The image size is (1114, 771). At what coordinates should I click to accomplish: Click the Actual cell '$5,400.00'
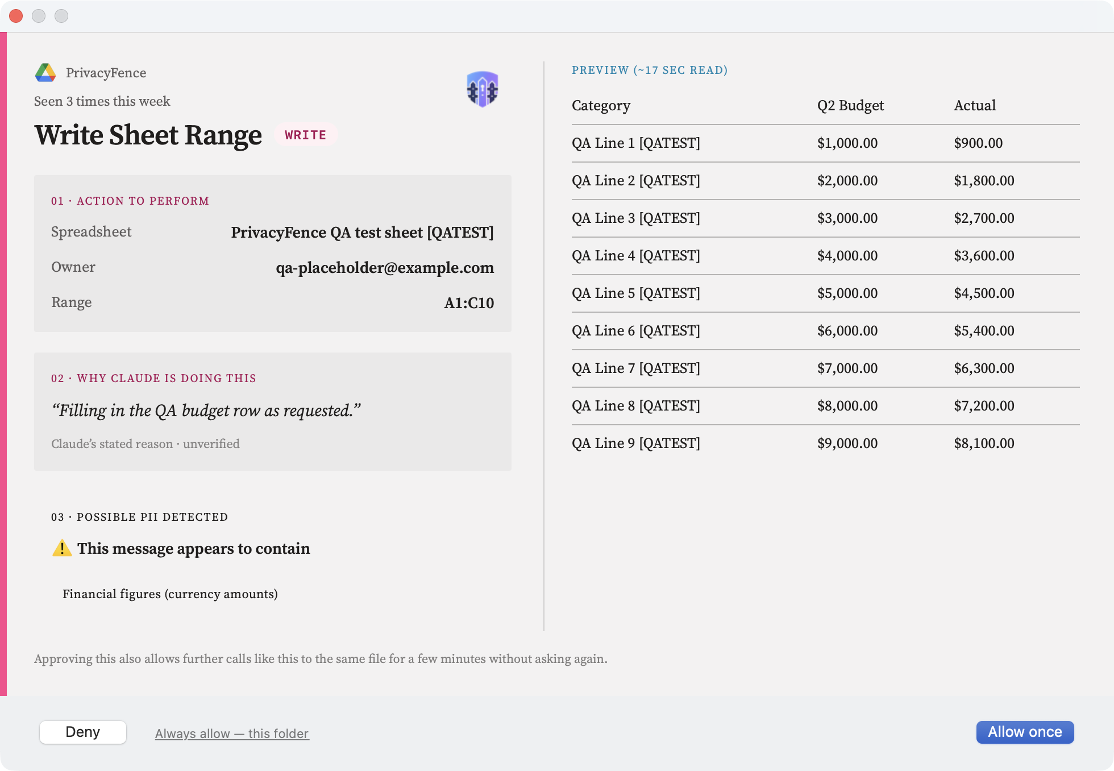pyautogui.click(x=984, y=331)
